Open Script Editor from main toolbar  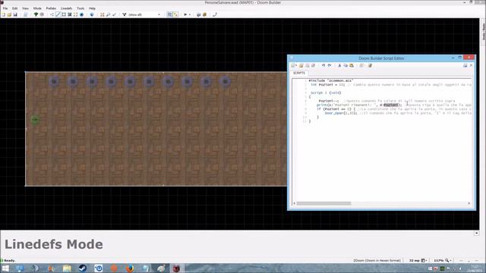[25, 14]
